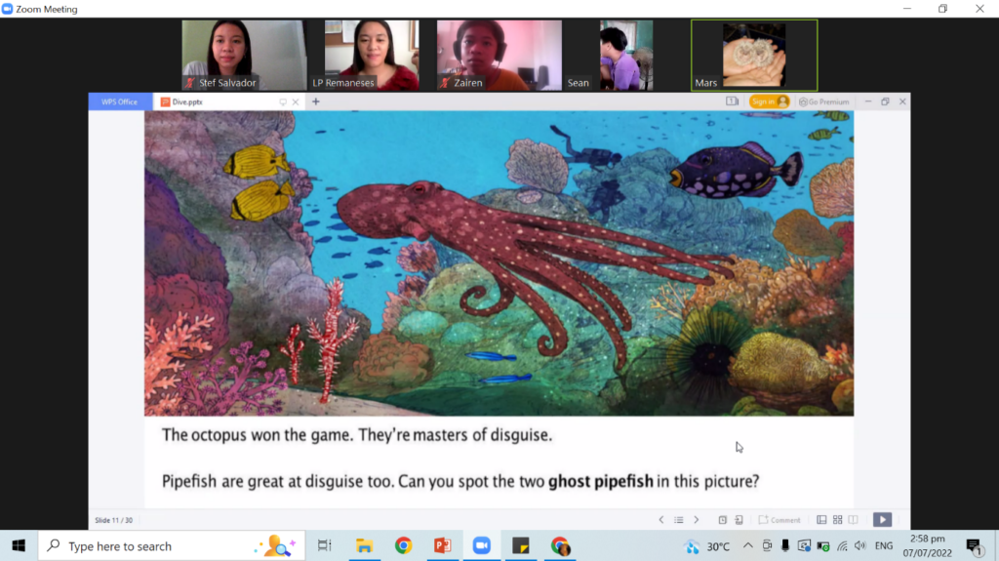The image size is (999, 561).
Task: Start the slideshow with the play button
Action: click(x=882, y=520)
